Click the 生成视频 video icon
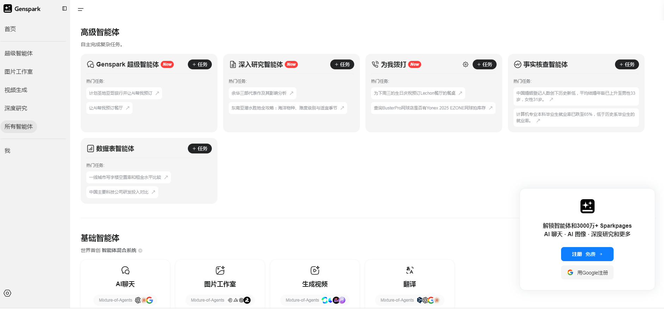 click(315, 270)
